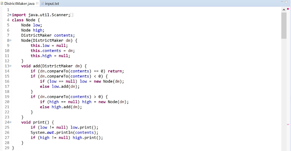Click the 'Node high;' field declaration
The height and width of the screenshot is (151, 291).
(33, 30)
